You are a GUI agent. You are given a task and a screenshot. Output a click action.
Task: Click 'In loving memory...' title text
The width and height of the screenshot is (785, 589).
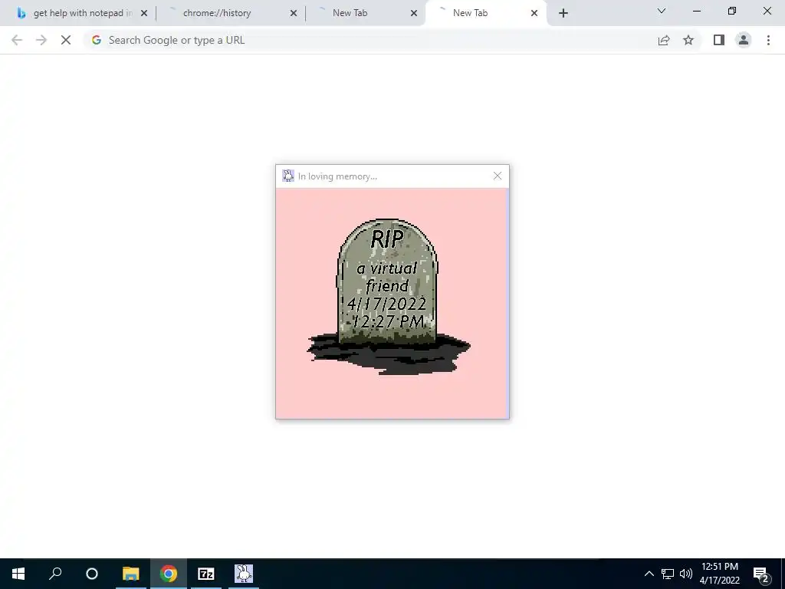(337, 176)
